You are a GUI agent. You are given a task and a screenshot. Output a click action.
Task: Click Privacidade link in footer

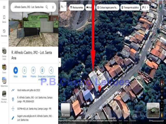(133, 121)
